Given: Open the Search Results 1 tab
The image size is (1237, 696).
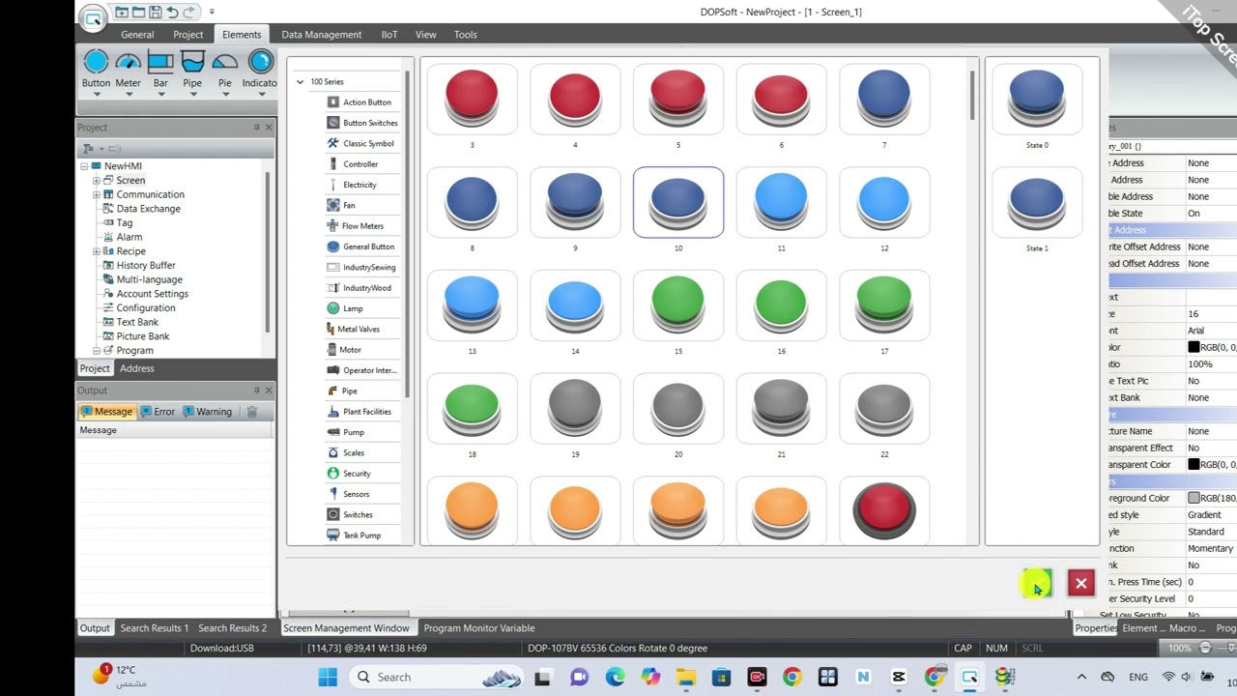Looking at the screenshot, I should [x=155, y=628].
